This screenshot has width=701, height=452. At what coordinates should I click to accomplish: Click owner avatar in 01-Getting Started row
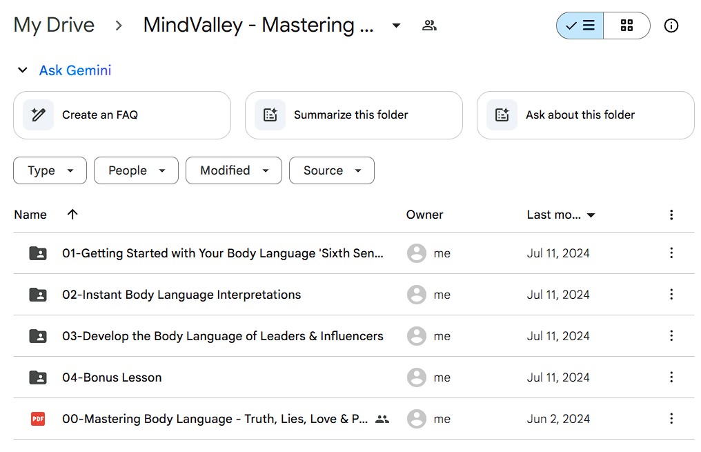416,253
